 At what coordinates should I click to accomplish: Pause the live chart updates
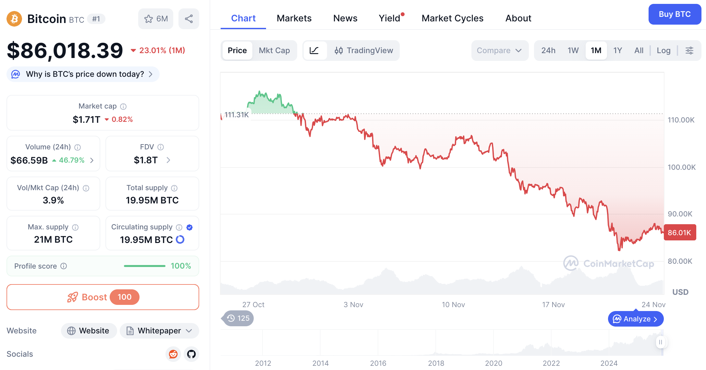pyautogui.click(x=661, y=342)
